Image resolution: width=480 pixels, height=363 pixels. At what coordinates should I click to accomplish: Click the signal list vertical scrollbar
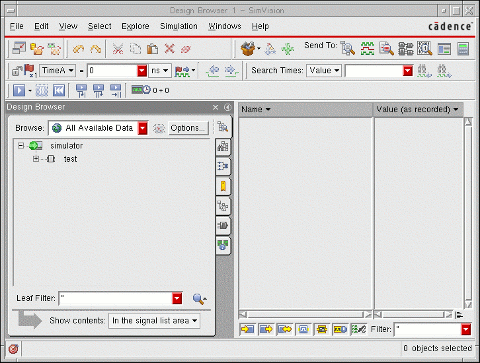(x=468, y=213)
